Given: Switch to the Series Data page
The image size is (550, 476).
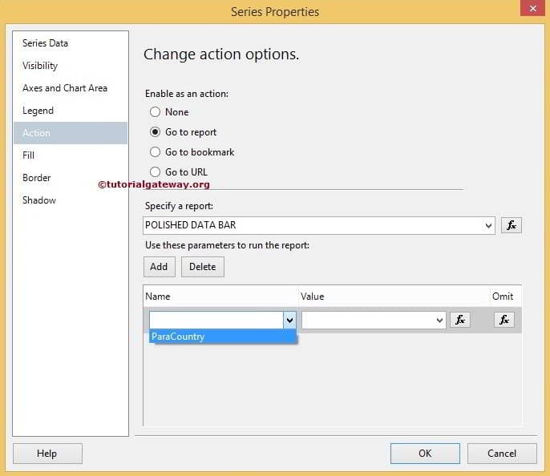Looking at the screenshot, I should point(45,43).
